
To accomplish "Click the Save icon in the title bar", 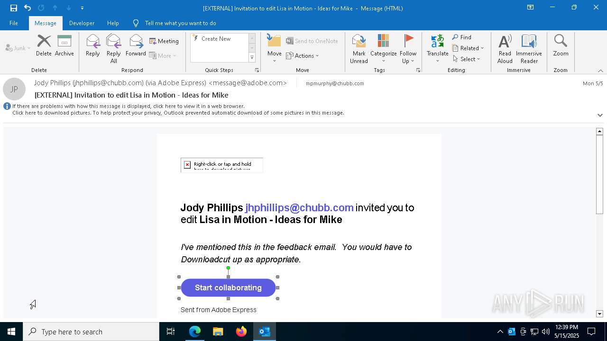I will tap(14, 8).
